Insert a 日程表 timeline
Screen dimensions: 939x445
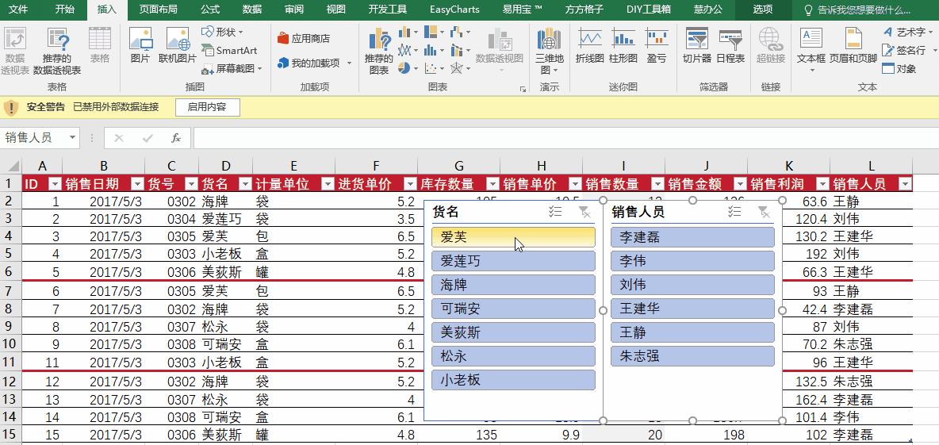(x=730, y=46)
